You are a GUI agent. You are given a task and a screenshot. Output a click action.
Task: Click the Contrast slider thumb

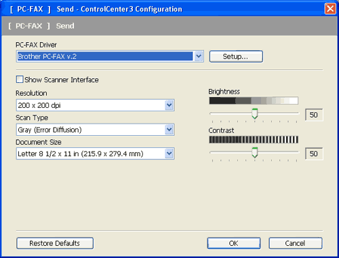click(x=255, y=153)
